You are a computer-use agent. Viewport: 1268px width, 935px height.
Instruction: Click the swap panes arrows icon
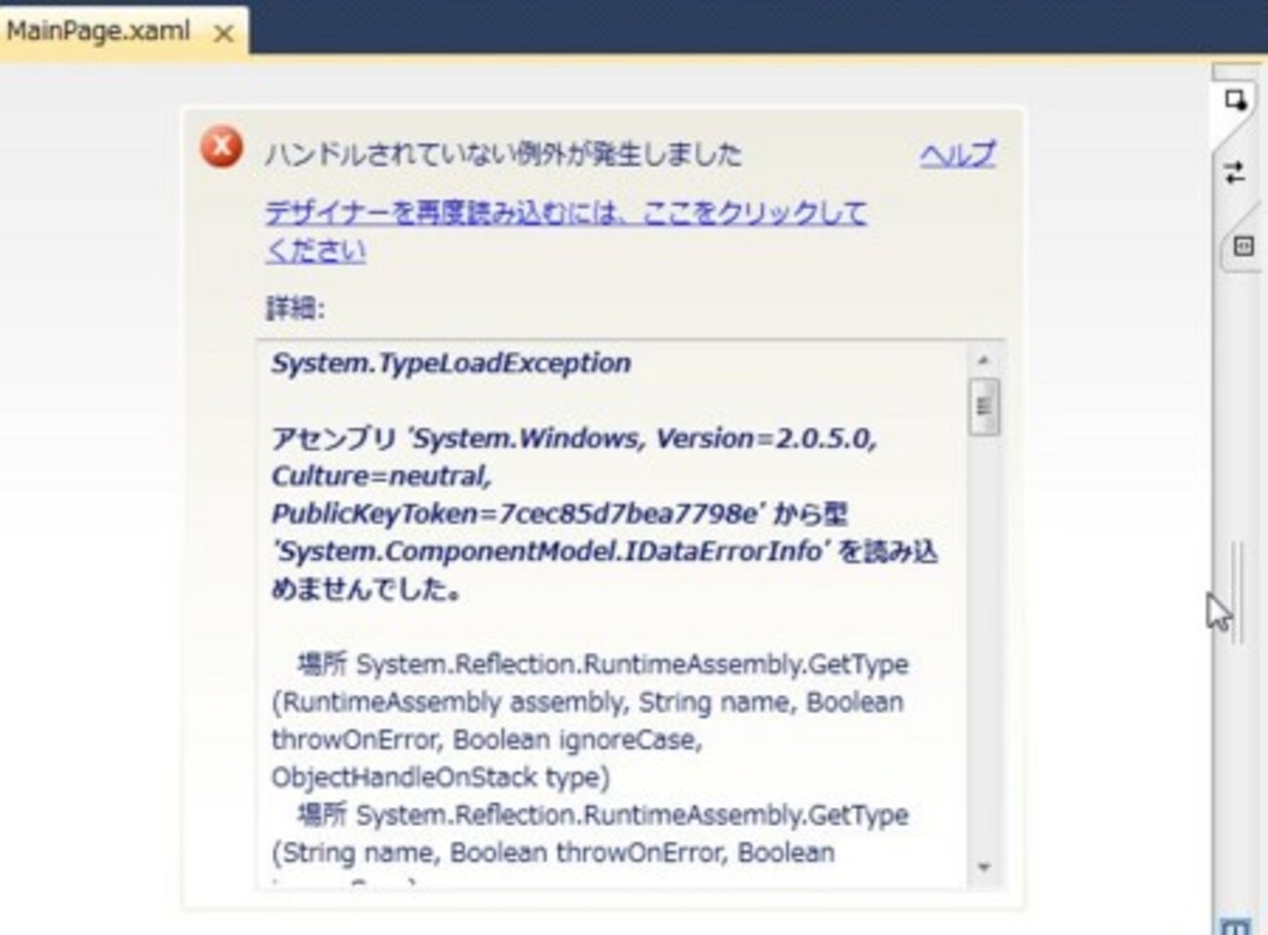pos(1235,173)
